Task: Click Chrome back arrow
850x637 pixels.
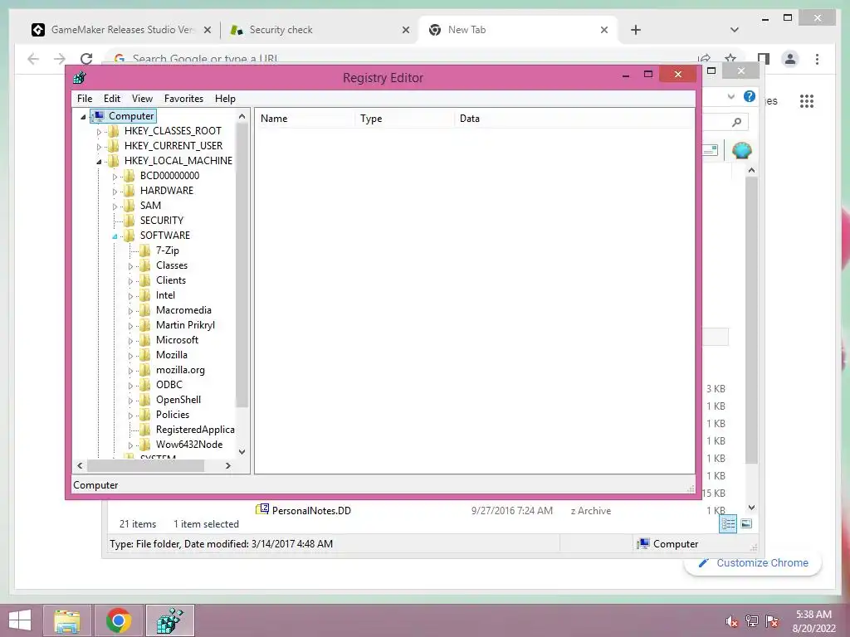Action: coord(33,59)
